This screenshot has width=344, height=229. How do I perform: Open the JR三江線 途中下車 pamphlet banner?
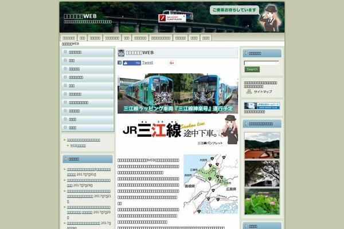click(178, 130)
